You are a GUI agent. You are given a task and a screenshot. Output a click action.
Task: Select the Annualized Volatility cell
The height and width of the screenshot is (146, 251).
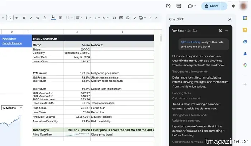click(48, 121)
